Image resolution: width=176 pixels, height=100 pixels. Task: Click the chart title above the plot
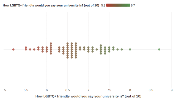point(51,5)
